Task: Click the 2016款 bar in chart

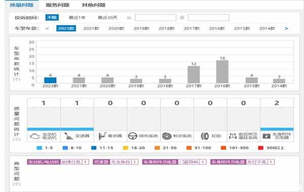Action: pyautogui.click(x=222, y=72)
